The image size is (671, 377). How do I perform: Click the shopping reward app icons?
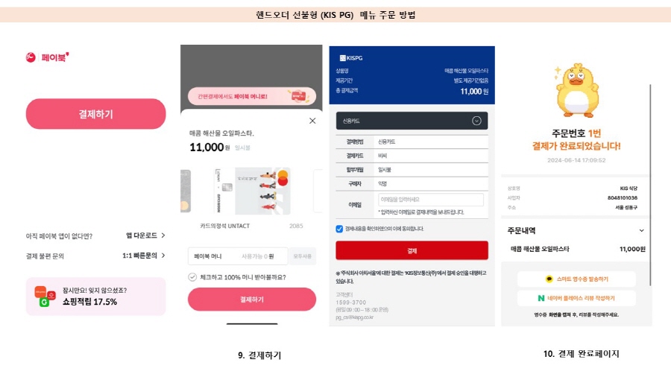(x=45, y=297)
